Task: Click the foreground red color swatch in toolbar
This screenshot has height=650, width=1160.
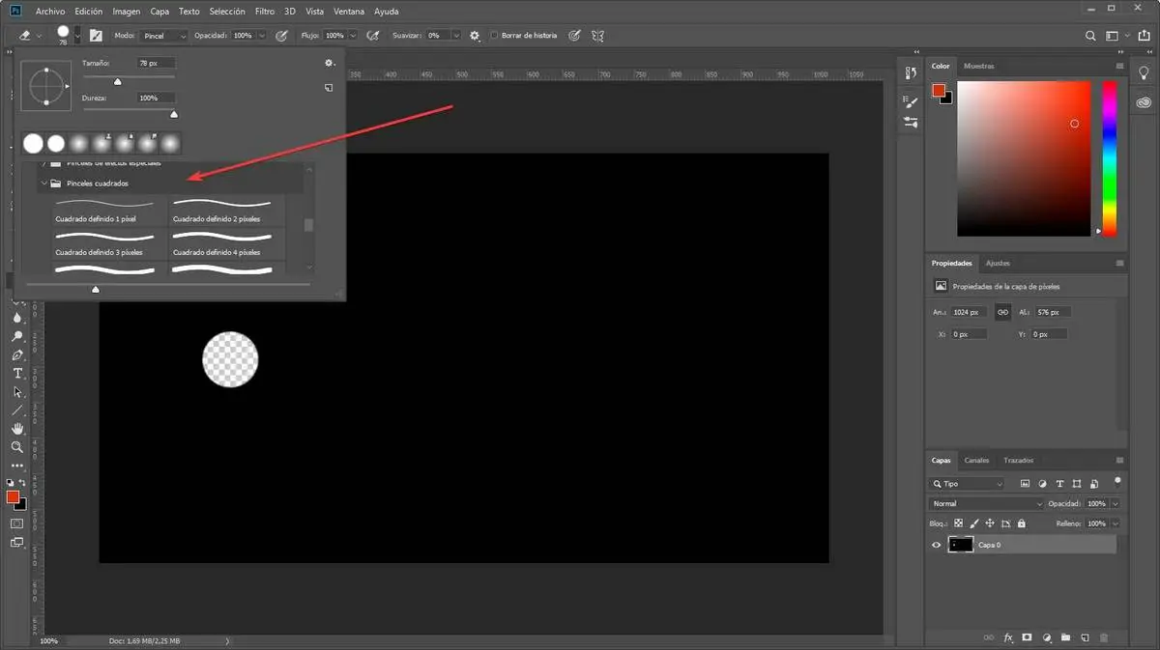Action: (13, 497)
